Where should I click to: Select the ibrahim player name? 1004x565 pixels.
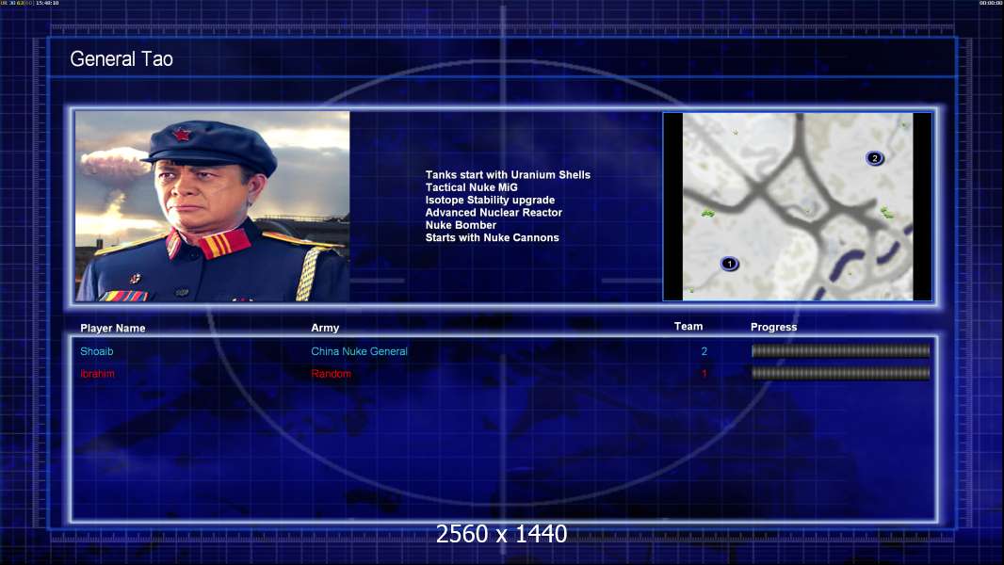[x=98, y=374]
